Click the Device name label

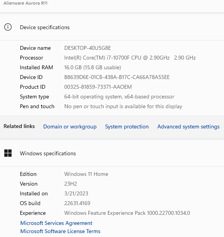coord(35,48)
